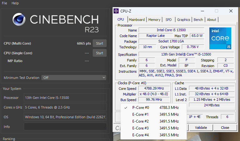
Task: Click the Core Speed value 4788.29 MHz
Action: click(x=154, y=88)
